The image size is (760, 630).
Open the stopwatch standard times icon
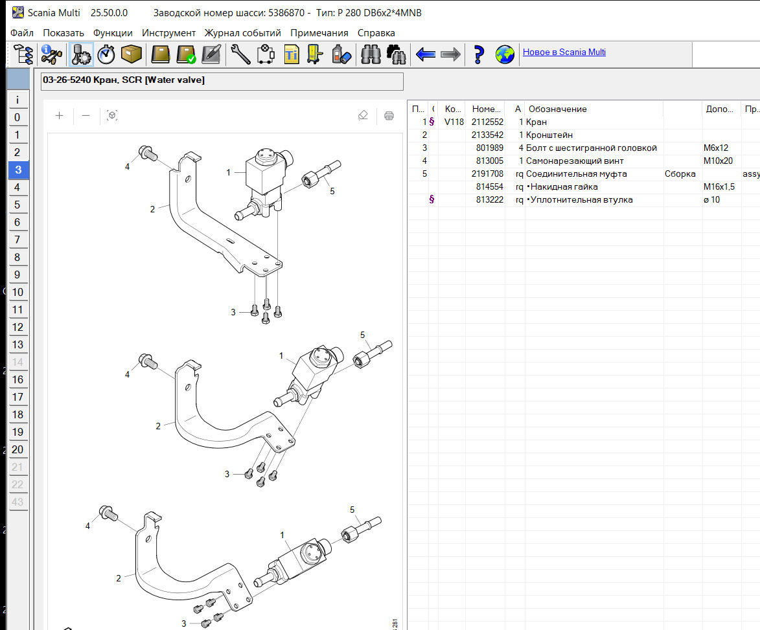coord(106,54)
